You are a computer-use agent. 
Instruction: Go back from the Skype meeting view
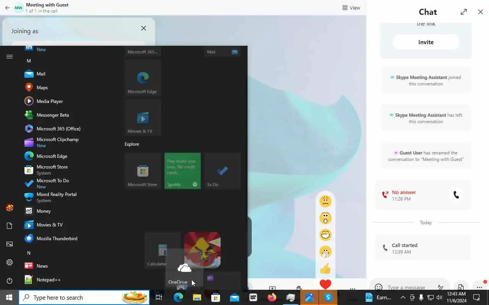[7, 8]
